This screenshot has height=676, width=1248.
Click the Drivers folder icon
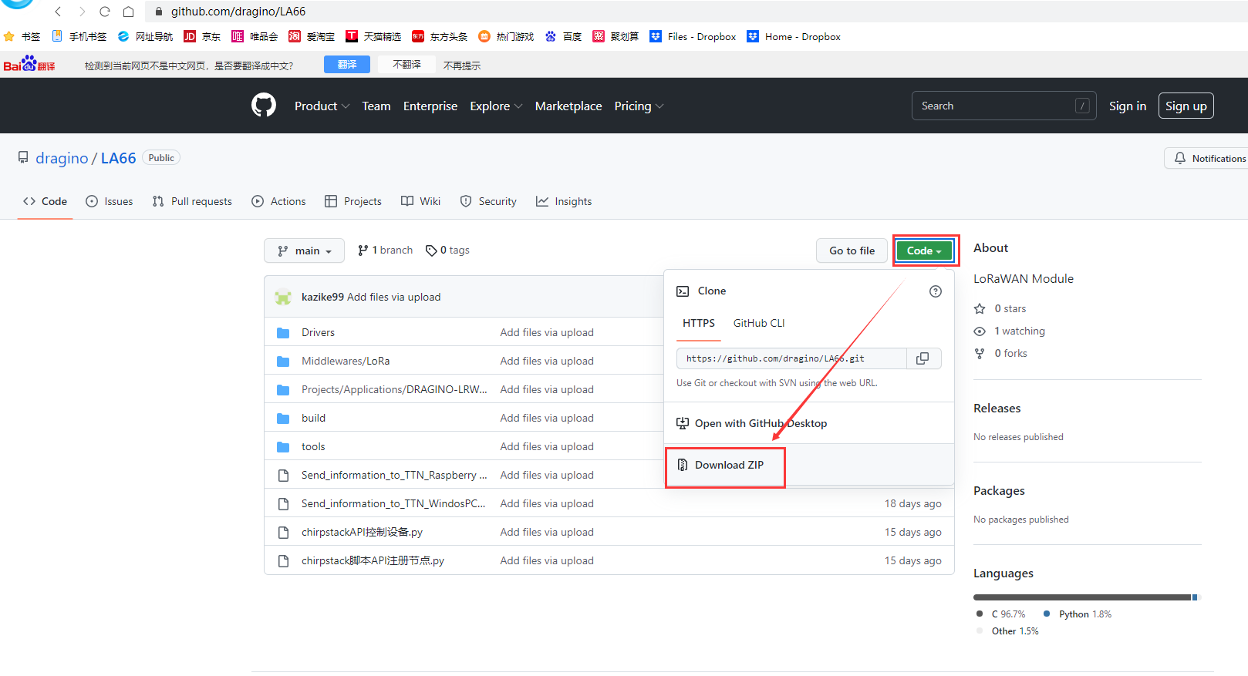pos(283,333)
